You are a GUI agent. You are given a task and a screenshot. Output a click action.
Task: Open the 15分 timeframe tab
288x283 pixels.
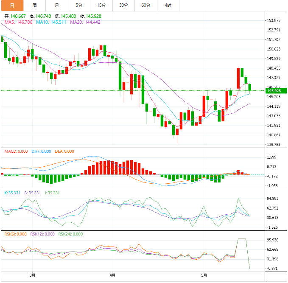click(101, 6)
